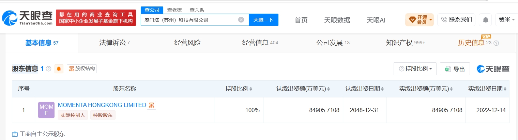Image resolution: width=518 pixels, height=140 pixels.
Task: Click the 工商自主公示股东 icon
Action: coord(15,134)
